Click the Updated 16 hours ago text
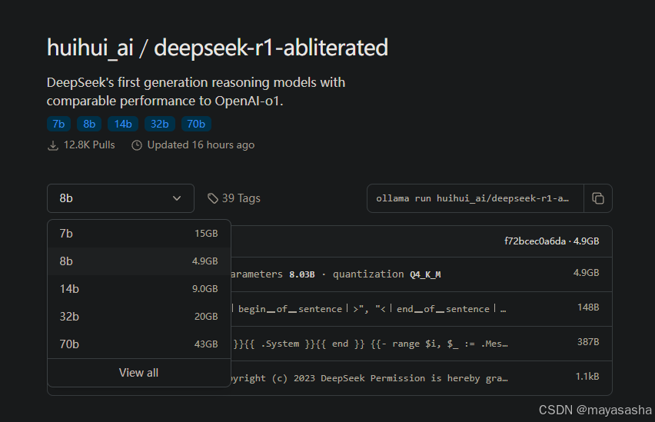Viewport: 655px width, 422px height. pos(201,145)
